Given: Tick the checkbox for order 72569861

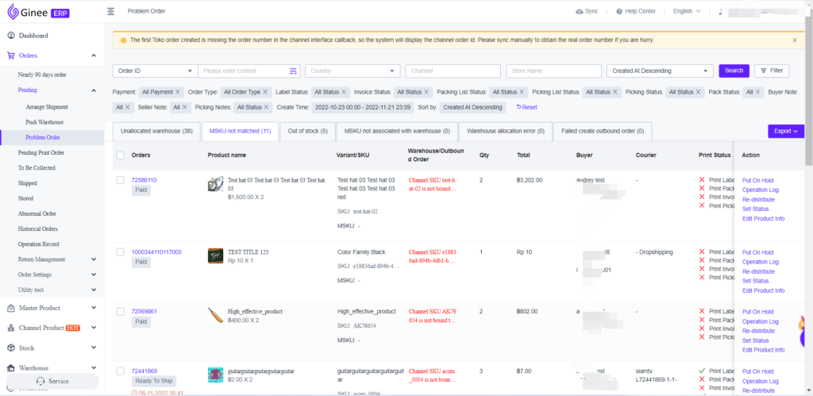Looking at the screenshot, I should [x=121, y=312].
